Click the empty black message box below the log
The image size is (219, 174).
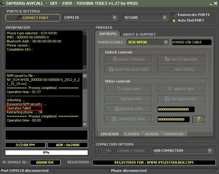point(46,135)
